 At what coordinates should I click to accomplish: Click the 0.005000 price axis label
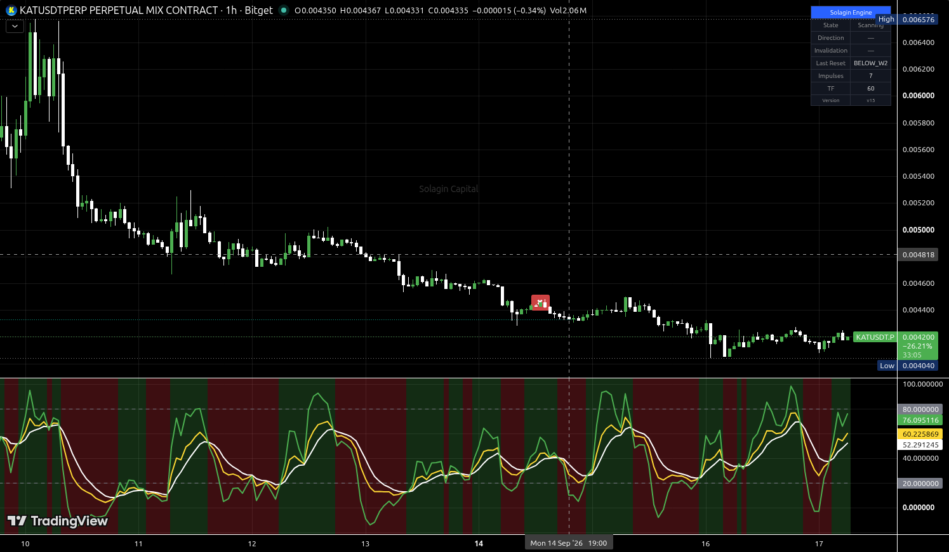[x=918, y=230]
